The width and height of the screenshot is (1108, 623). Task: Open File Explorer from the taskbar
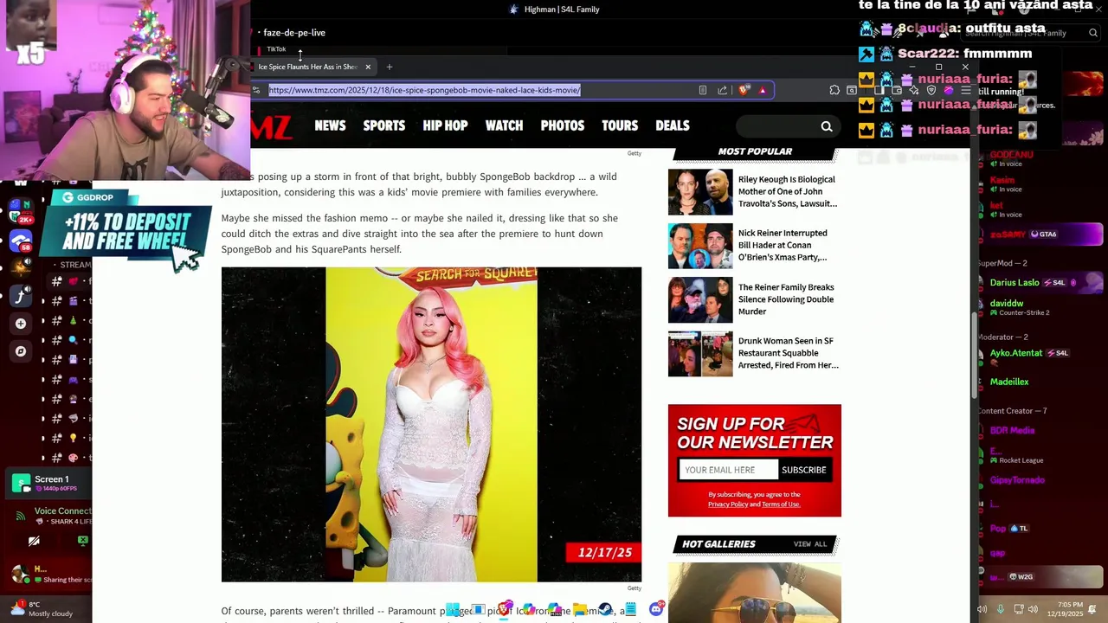tap(580, 610)
